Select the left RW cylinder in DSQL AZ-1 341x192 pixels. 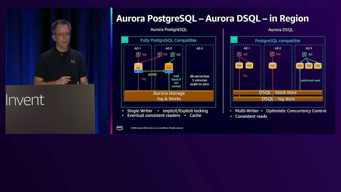pos(239,66)
